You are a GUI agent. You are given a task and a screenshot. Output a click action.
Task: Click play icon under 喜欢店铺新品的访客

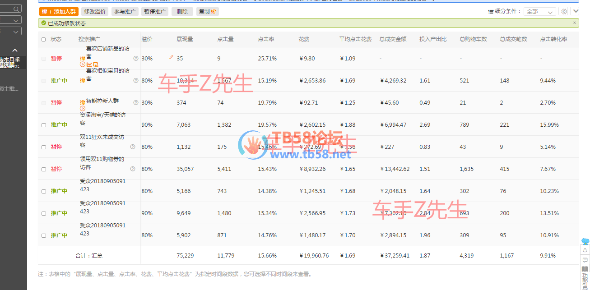coord(83,64)
